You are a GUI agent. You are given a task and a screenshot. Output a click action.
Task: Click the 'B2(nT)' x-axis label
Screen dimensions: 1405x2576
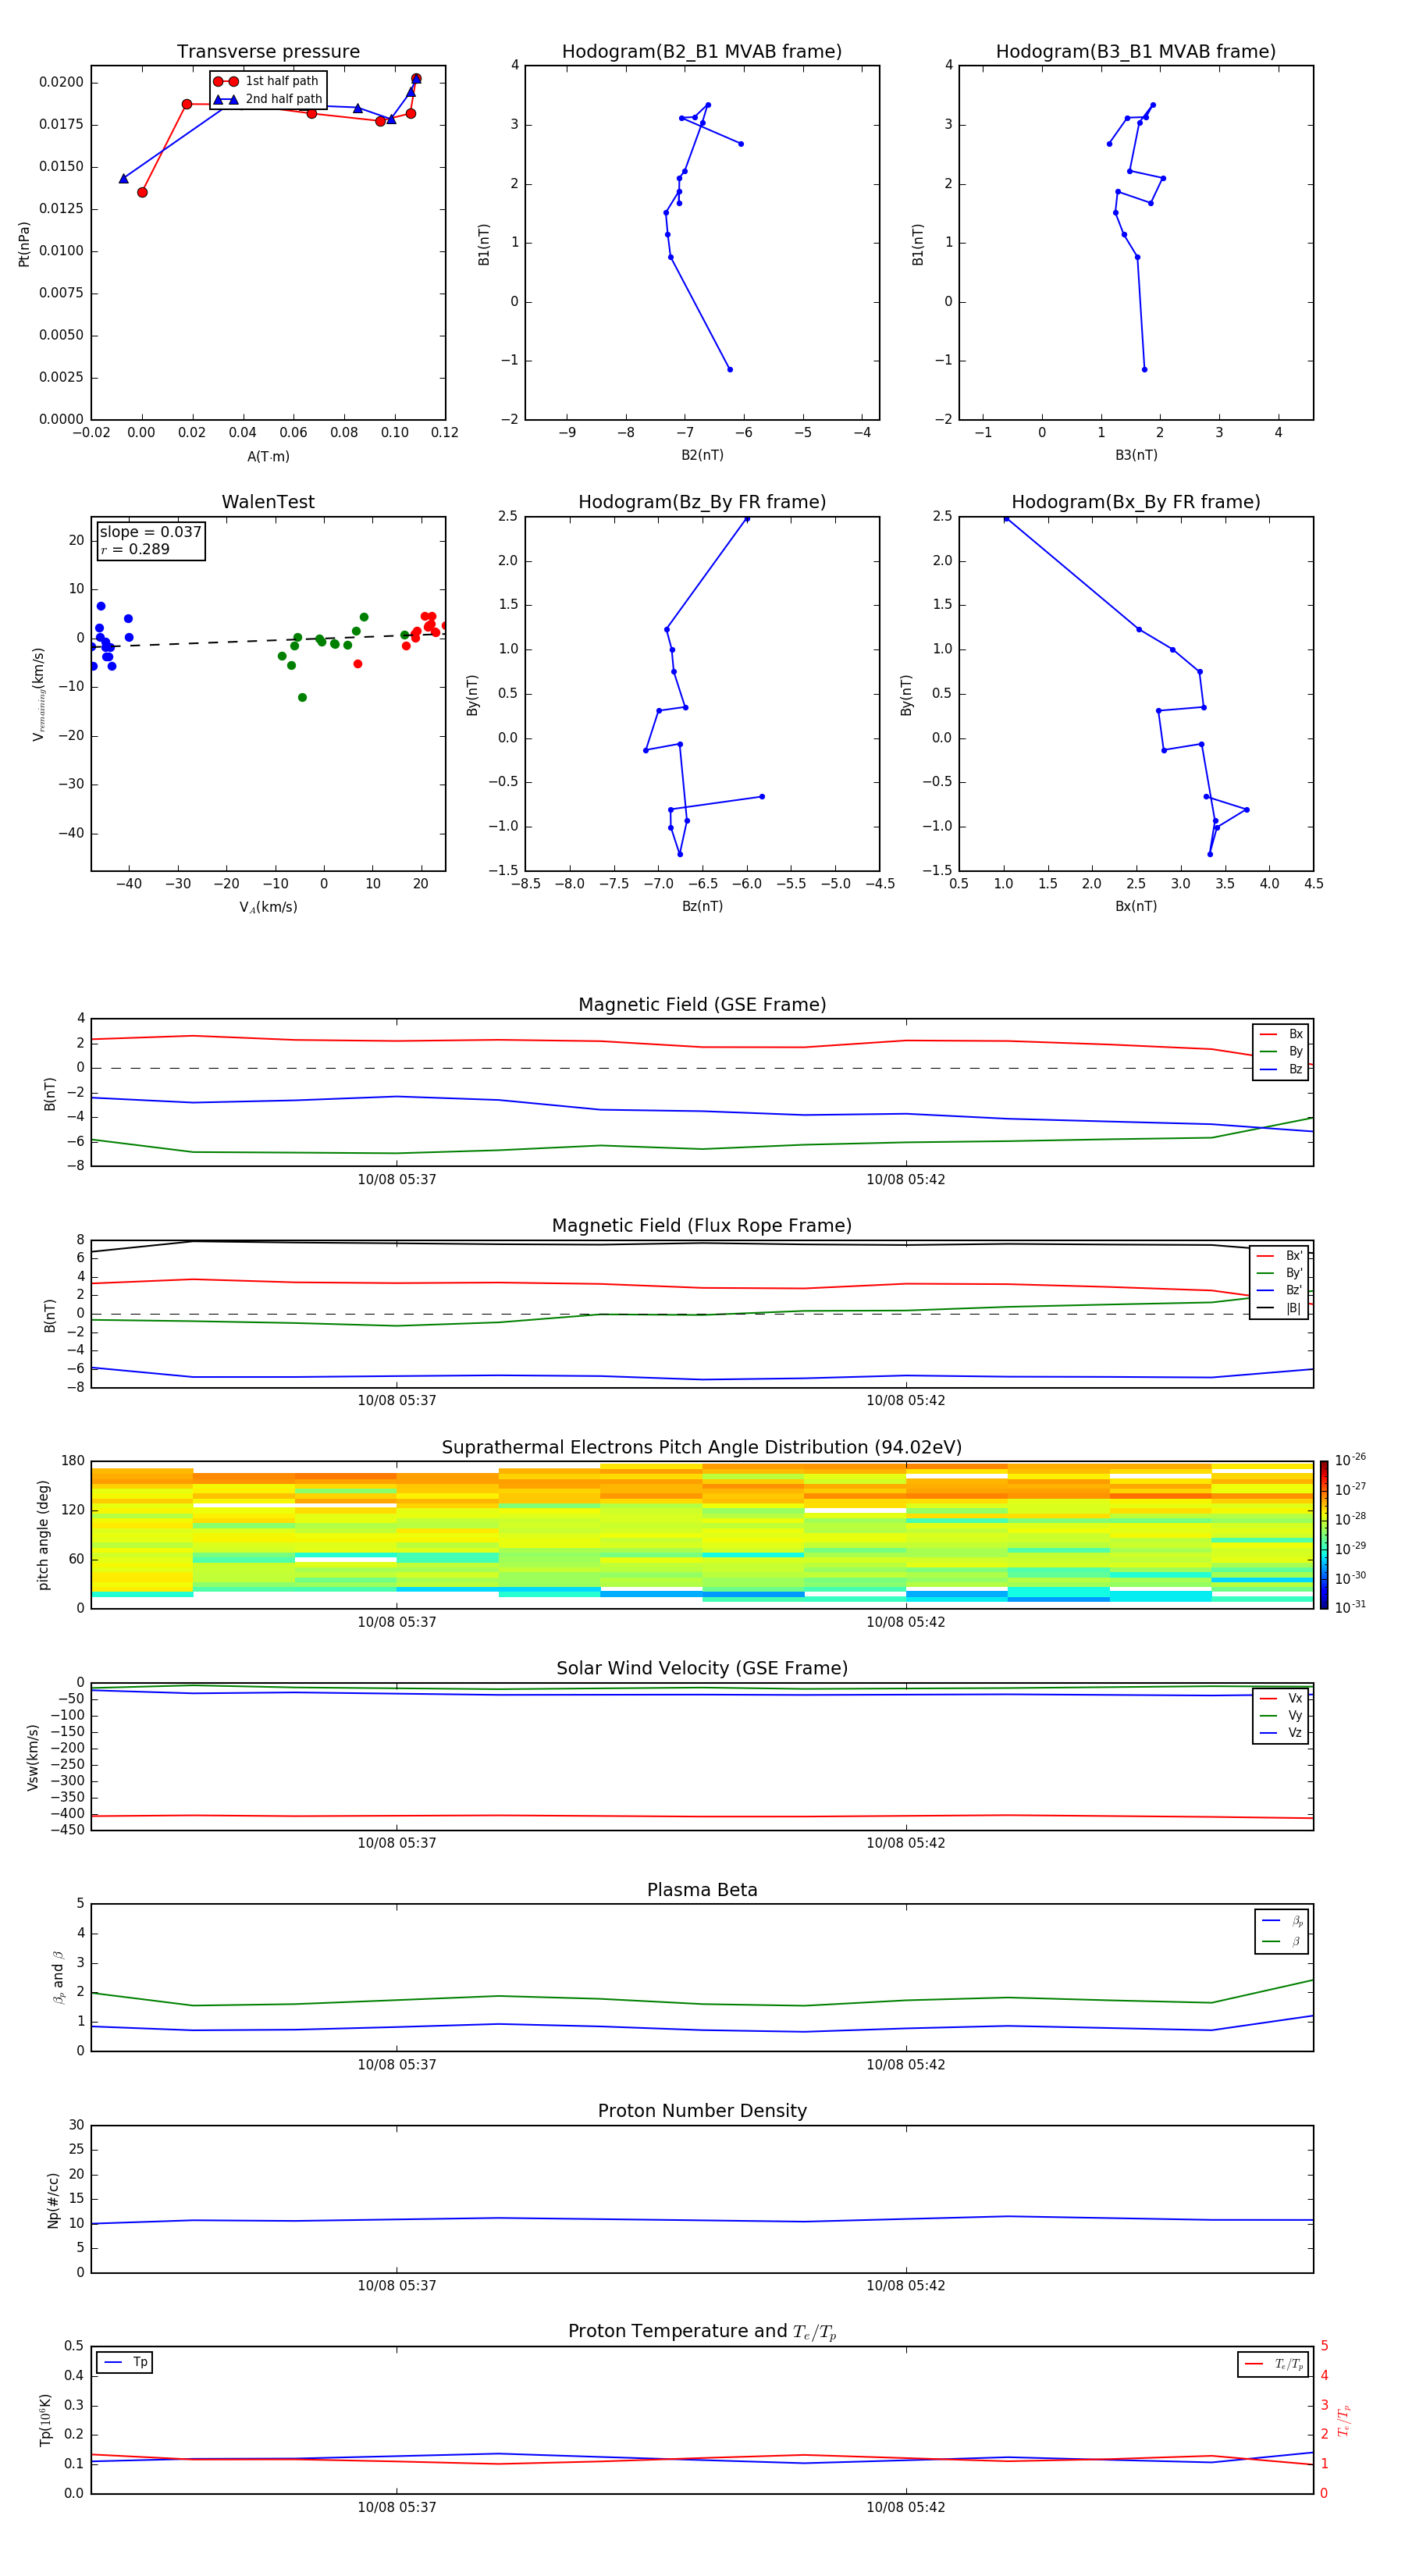click(x=702, y=455)
